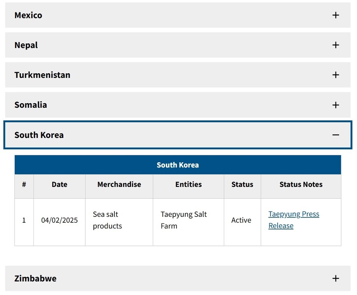Expand the Mexico accordion by its title

(x=28, y=15)
